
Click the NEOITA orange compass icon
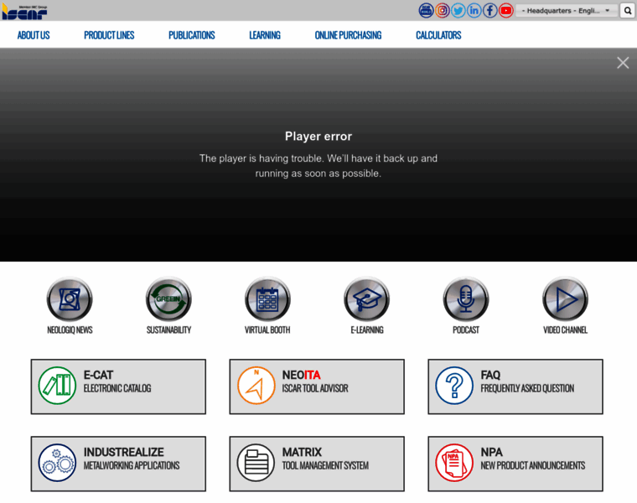click(256, 386)
